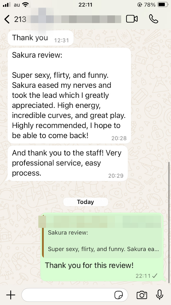The image size is (171, 305).
Task: Start a voice call using phone icon
Action: point(154,19)
